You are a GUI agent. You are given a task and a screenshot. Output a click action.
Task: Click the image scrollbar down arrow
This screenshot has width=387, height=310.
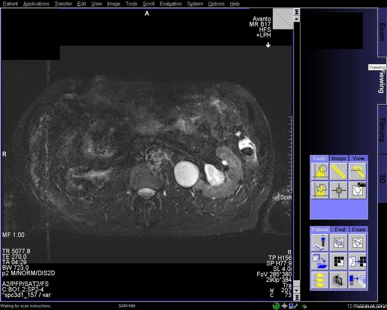click(297, 290)
